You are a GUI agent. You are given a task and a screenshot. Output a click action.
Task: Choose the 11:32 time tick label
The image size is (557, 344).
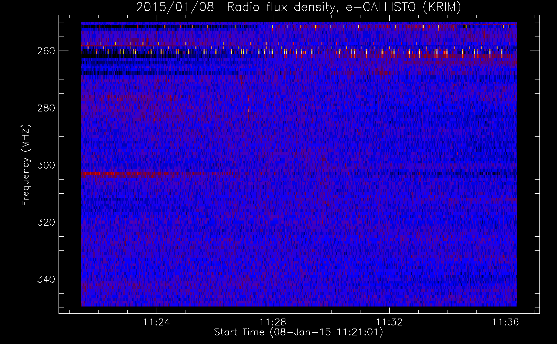[389, 322]
